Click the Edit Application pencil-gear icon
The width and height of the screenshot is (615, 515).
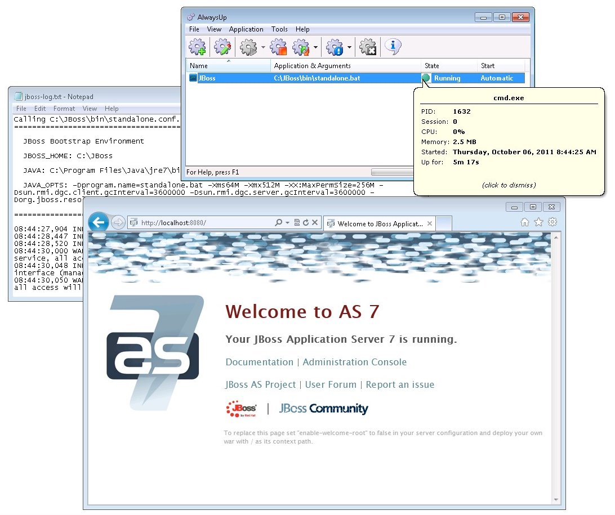[223, 47]
